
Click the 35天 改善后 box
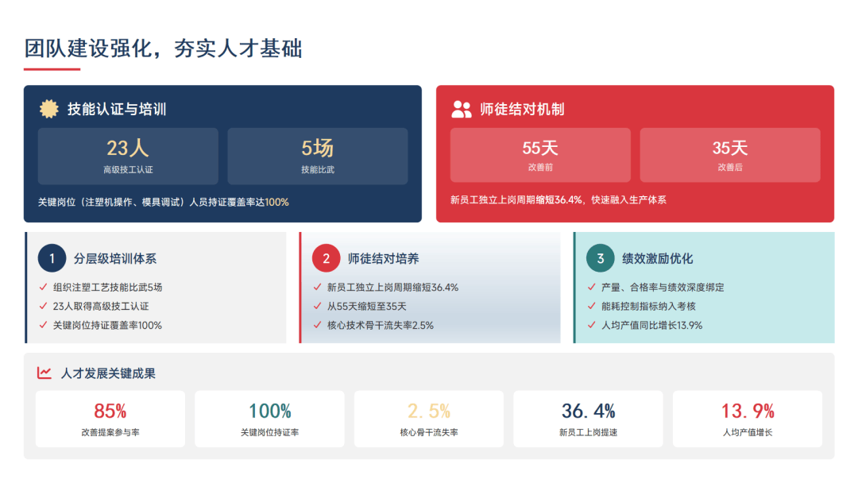pyautogui.click(x=730, y=155)
